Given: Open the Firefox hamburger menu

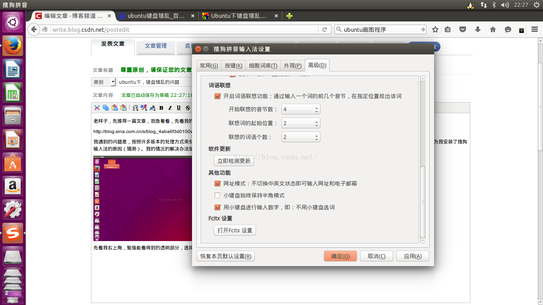Looking at the screenshot, I should coord(535,29).
